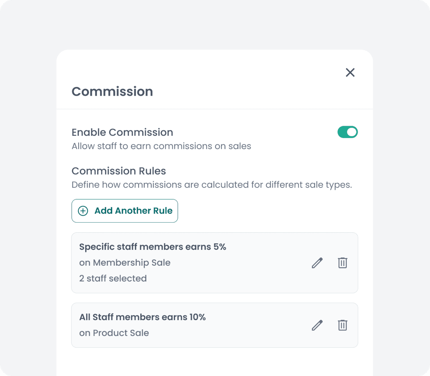Click the trash icon on the Product Sale rule
Image resolution: width=430 pixels, height=376 pixels.
click(342, 325)
